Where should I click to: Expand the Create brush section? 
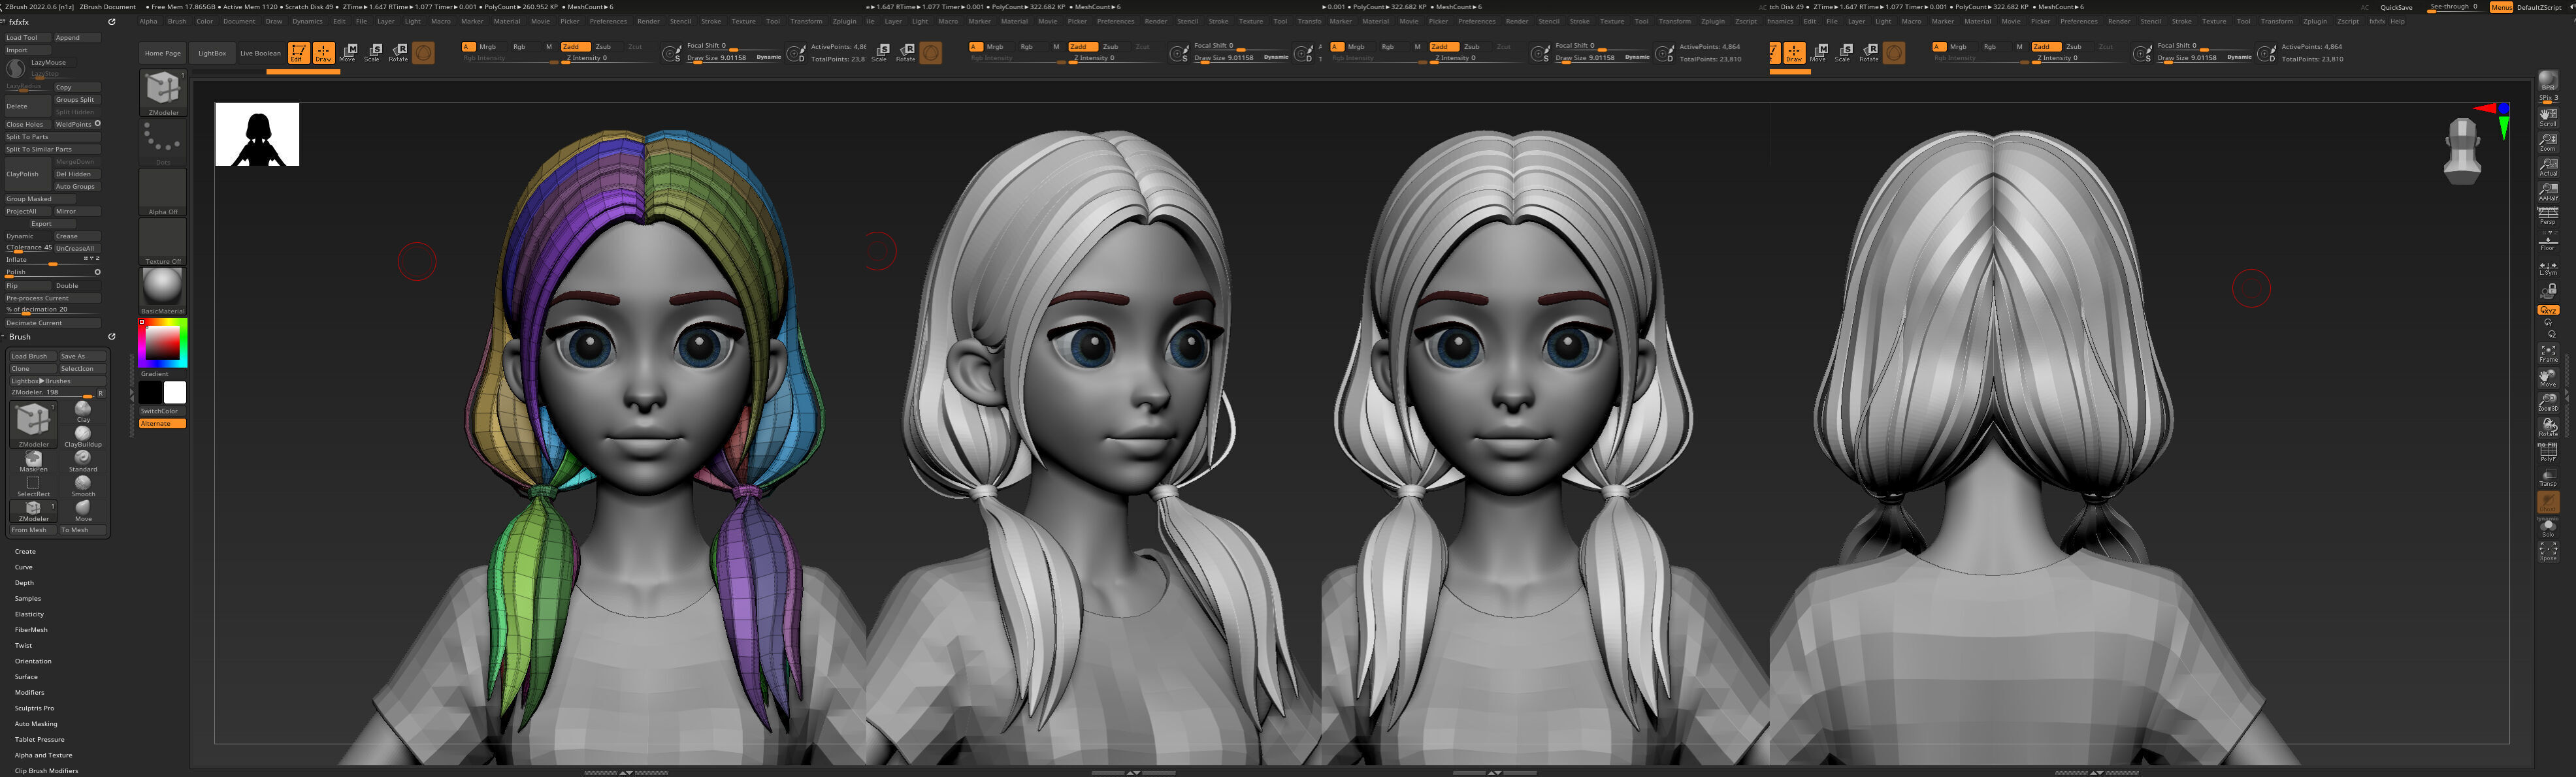point(25,551)
